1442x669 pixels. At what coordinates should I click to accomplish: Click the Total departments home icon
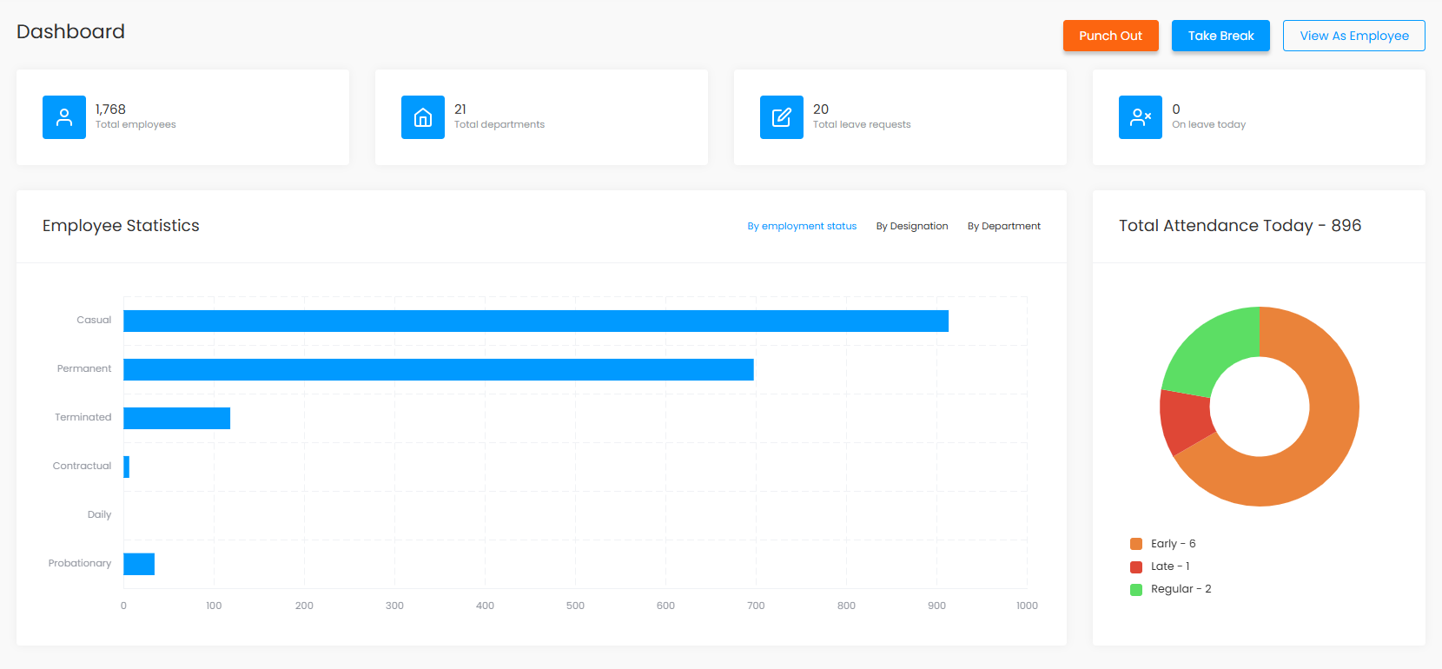(423, 117)
